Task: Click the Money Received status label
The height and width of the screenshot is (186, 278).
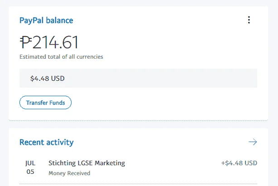Action: 69,173
